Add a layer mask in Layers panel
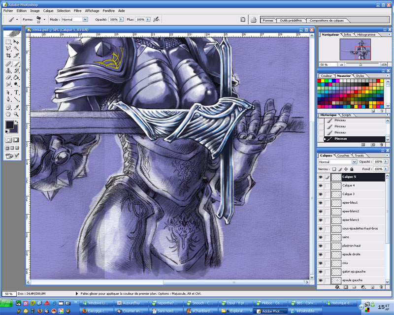Screen dimensions: 394x315 (x=346, y=287)
